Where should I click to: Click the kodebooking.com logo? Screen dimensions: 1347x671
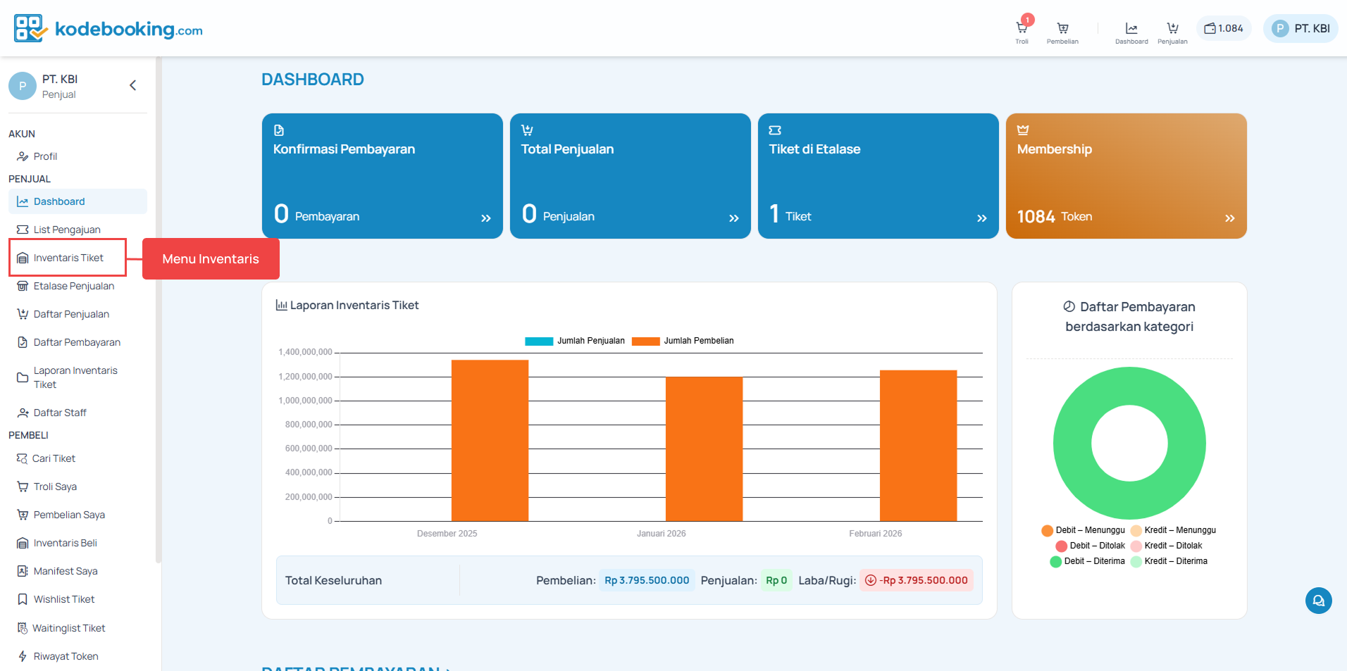[108, 29]
